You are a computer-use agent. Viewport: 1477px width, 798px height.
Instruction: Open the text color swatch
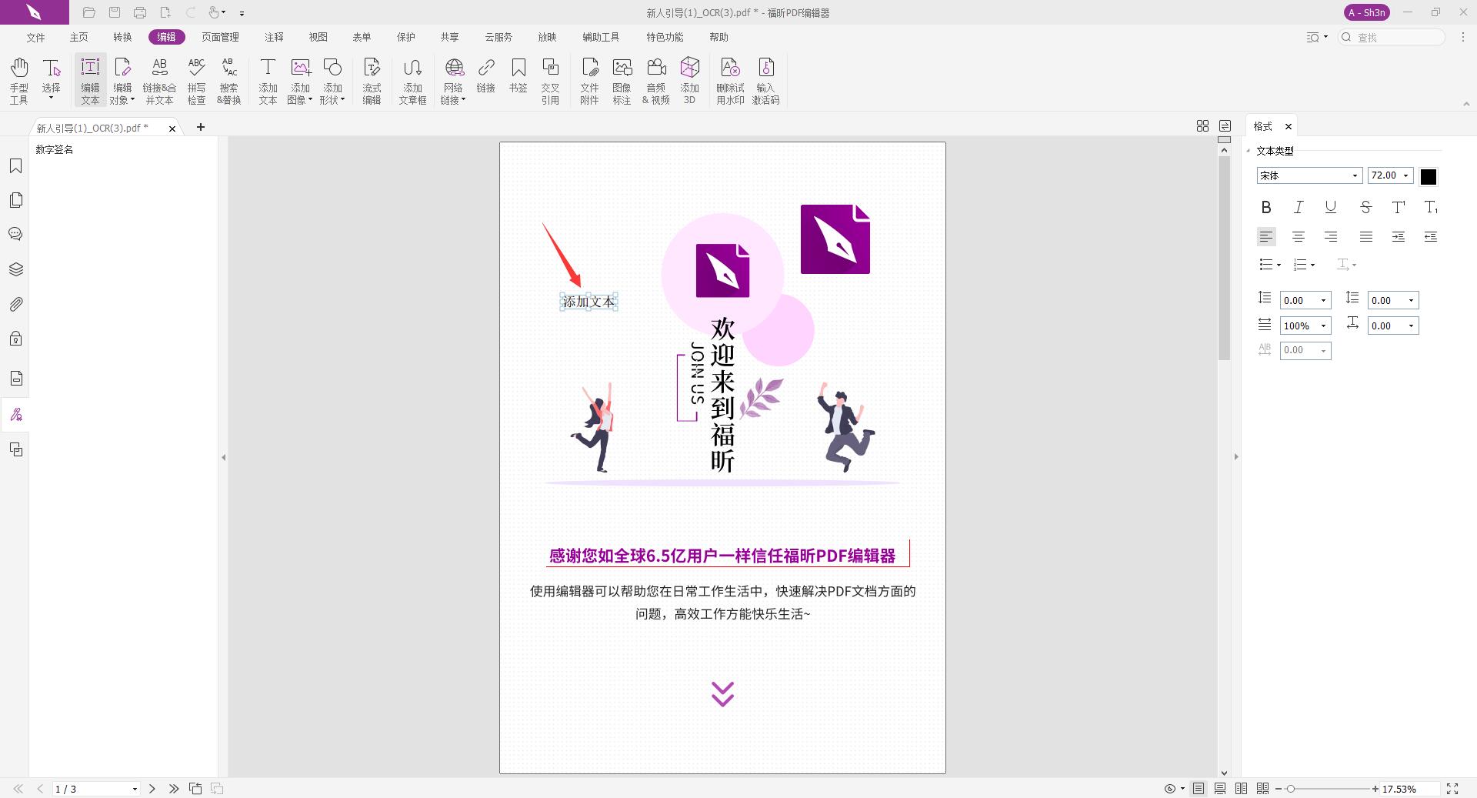(1429, 176)
